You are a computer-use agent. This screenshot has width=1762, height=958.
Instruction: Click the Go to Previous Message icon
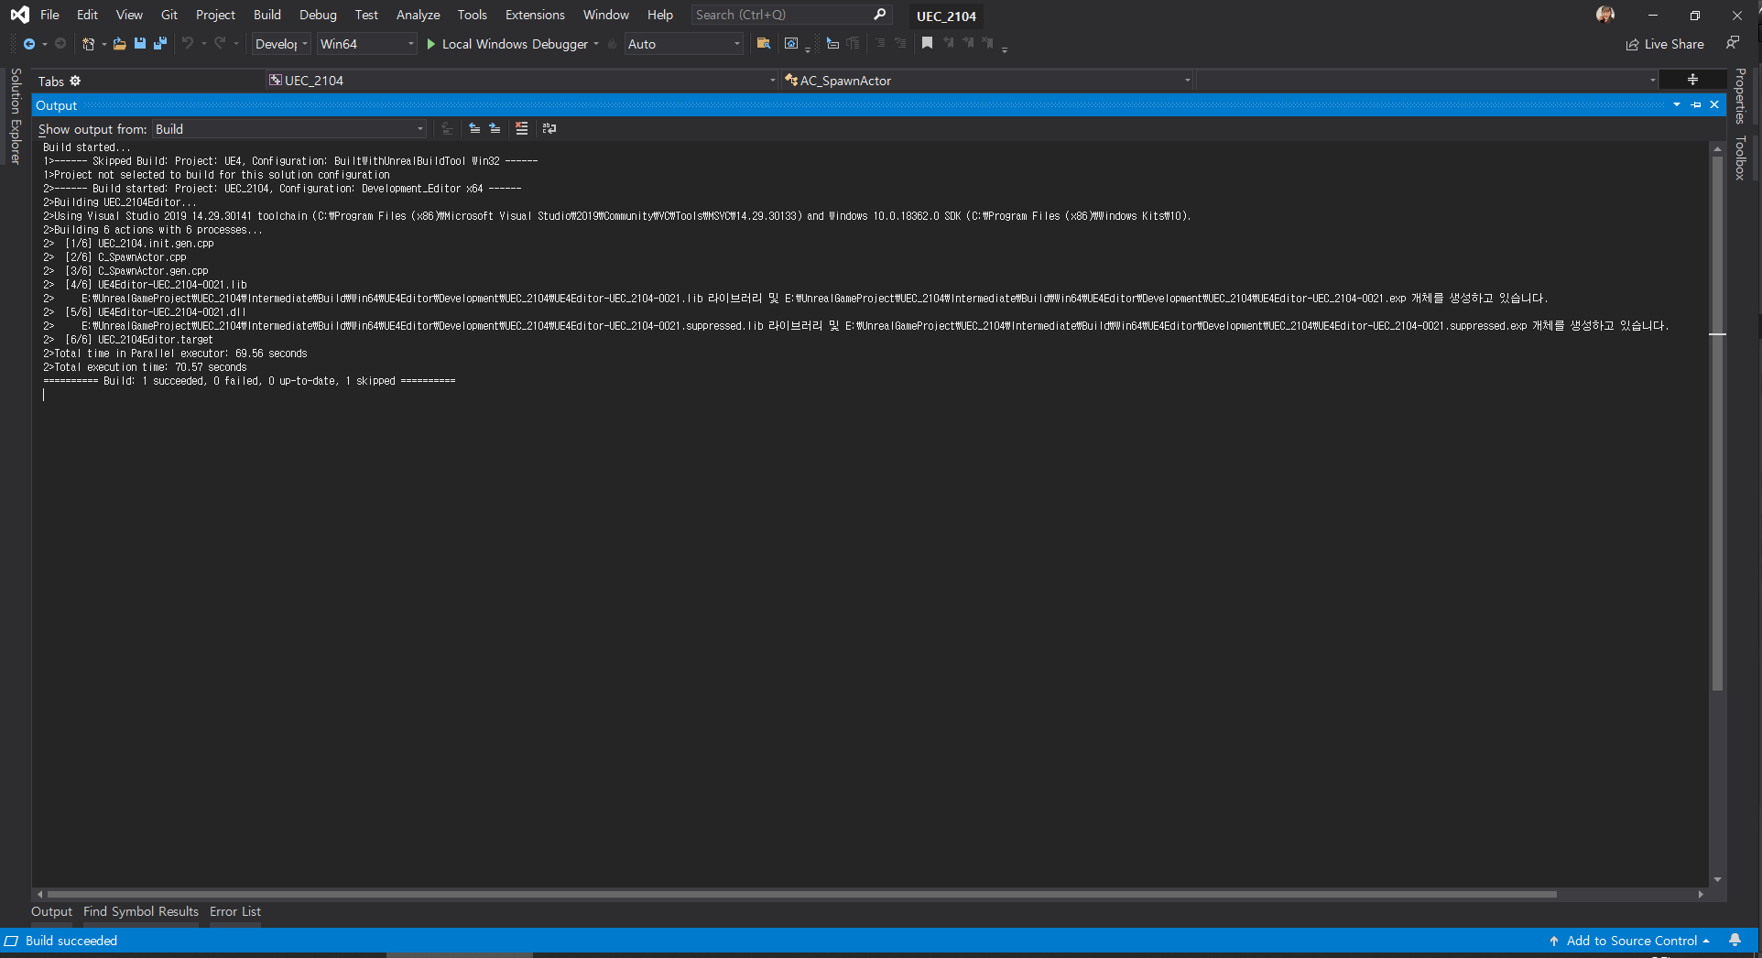pos(474,129)
